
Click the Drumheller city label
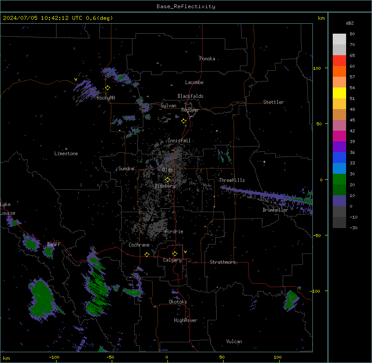[275, 210]
